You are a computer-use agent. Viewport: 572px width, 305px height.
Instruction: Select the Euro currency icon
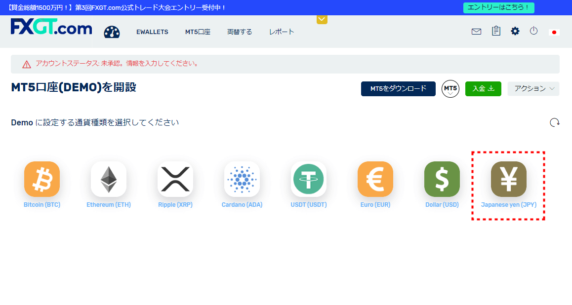click(375, 179)
